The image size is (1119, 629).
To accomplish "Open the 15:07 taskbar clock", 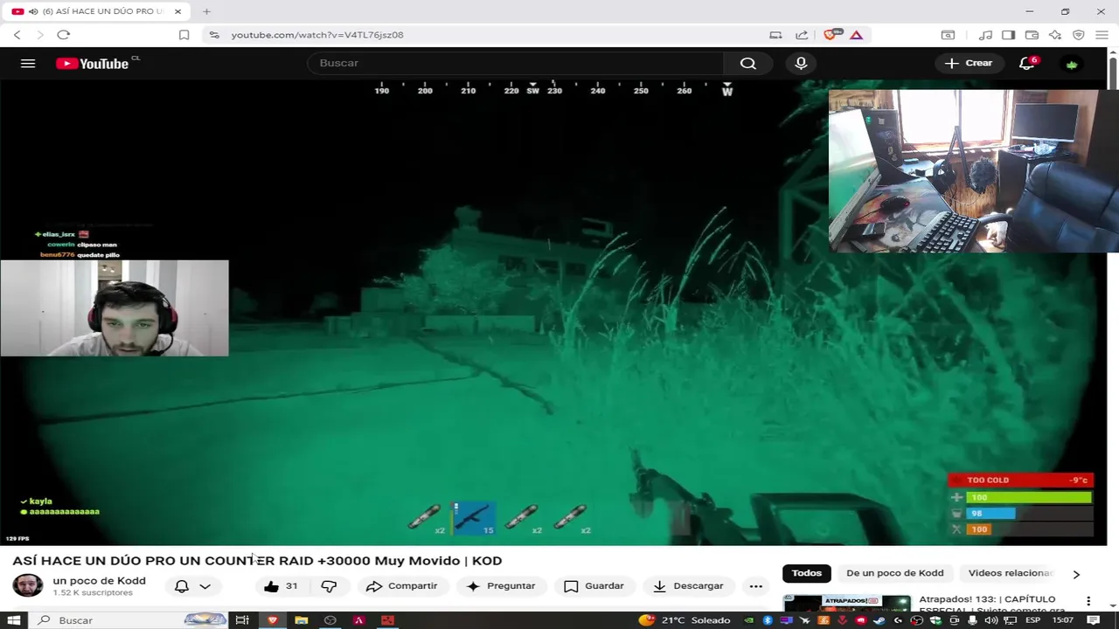I will click(x=1063, y=620).
